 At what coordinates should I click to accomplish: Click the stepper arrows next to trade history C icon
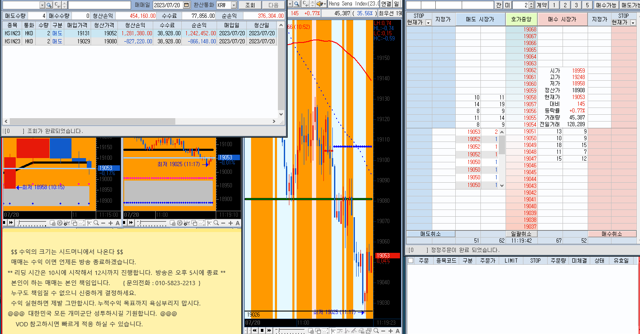click(x=64, y=5)
